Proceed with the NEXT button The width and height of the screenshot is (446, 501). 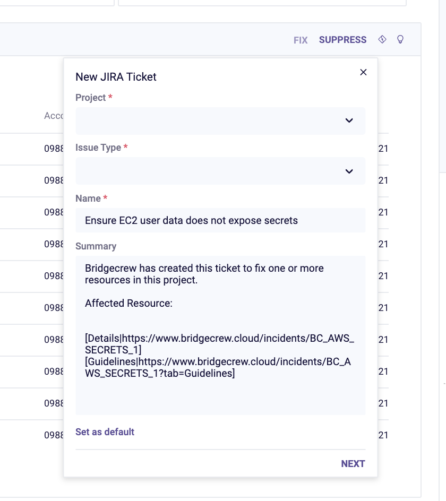coord(353,464)
